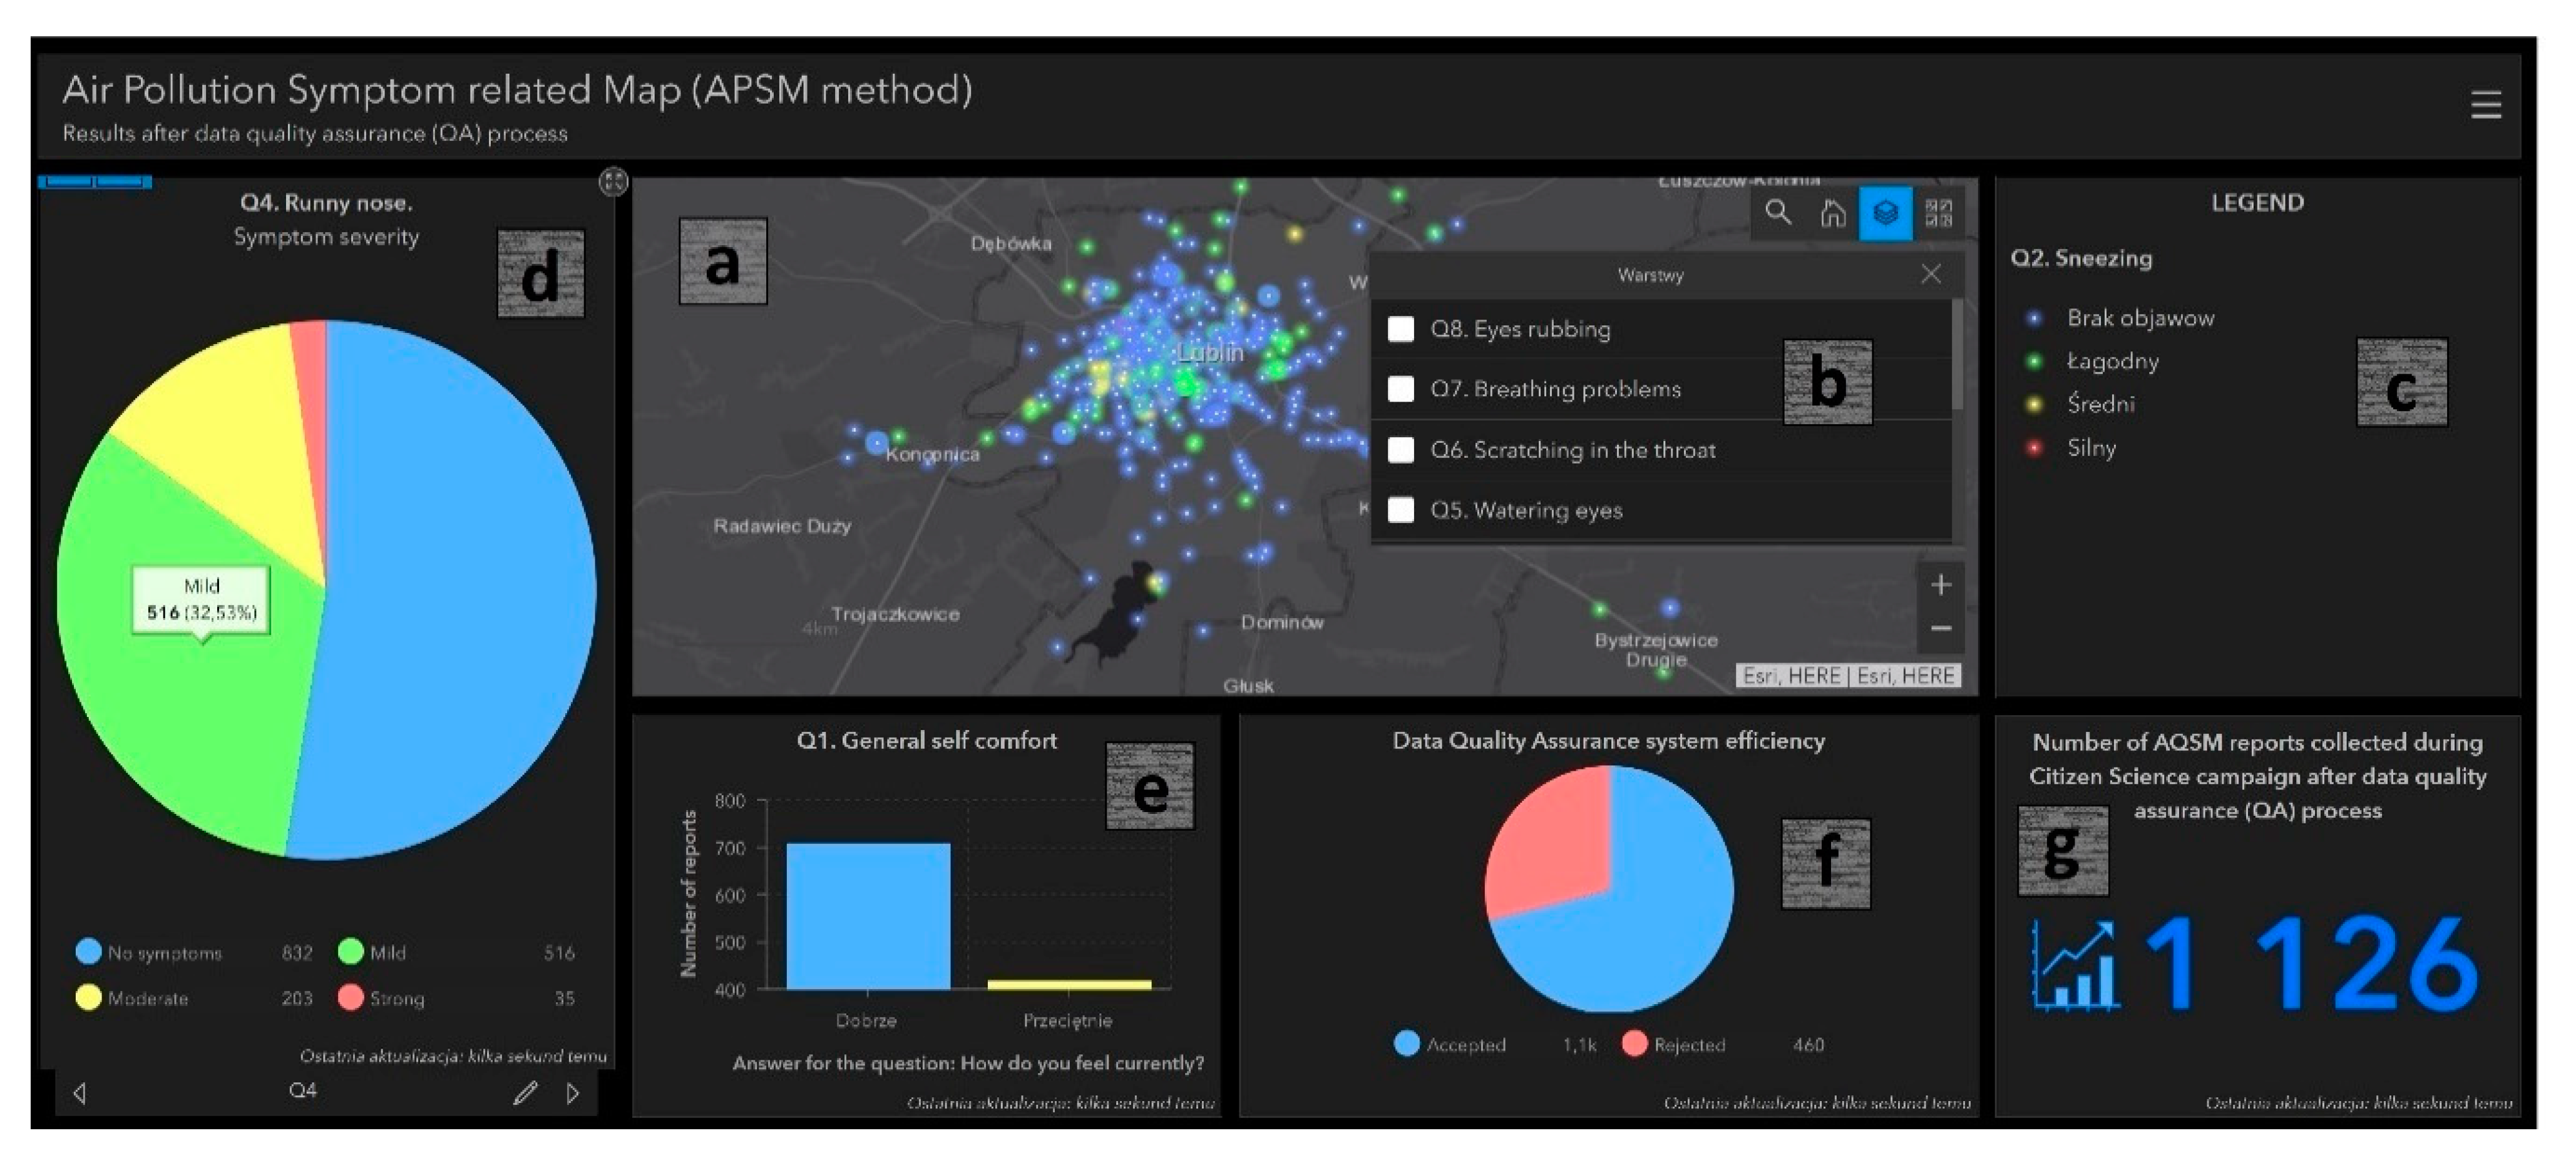Open the basemap gallery grid icon
2576x1153 pixels.
pyautogui.click(x=1938, y=213)
